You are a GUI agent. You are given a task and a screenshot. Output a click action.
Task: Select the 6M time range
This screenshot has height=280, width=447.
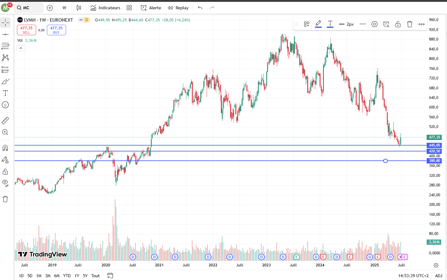[57, 276]
